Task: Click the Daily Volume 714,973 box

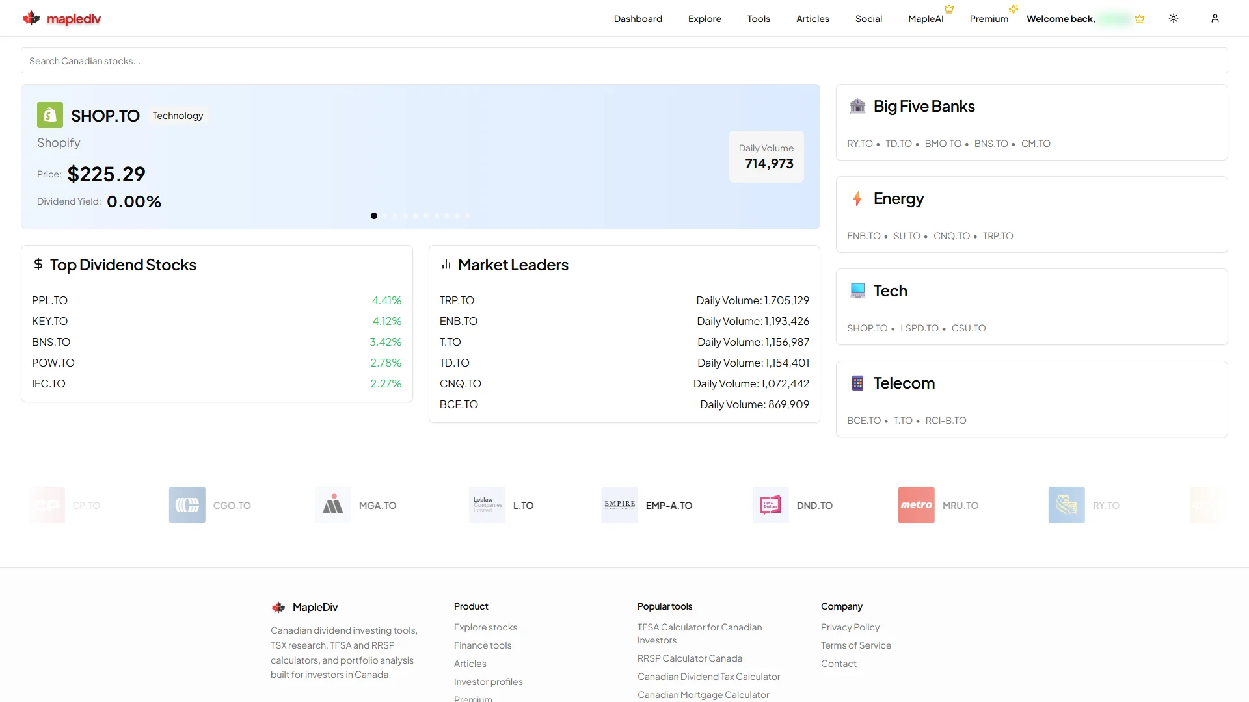Action: (x=766, y=157)
